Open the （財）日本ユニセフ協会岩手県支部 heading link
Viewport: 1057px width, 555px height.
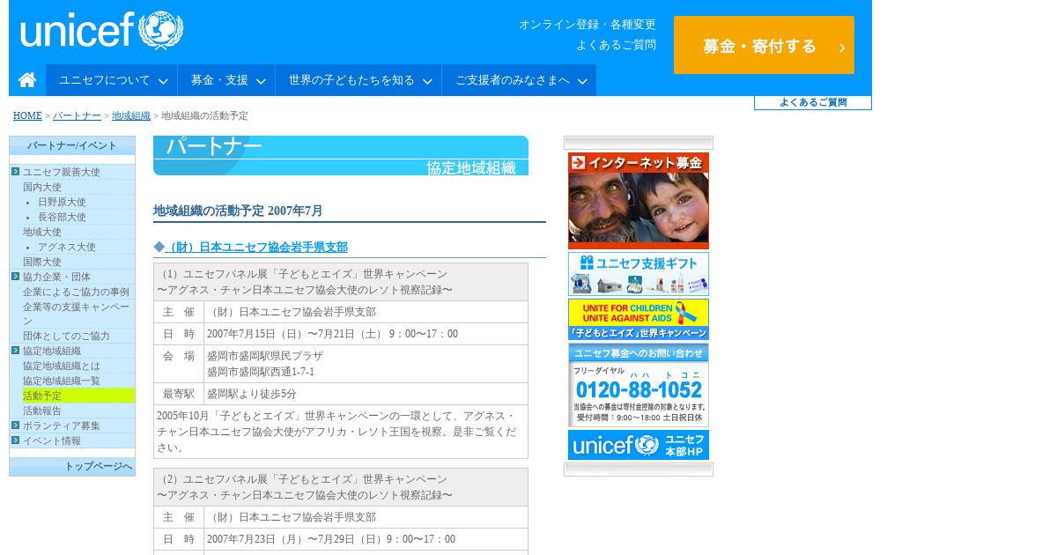click(255, 247)
